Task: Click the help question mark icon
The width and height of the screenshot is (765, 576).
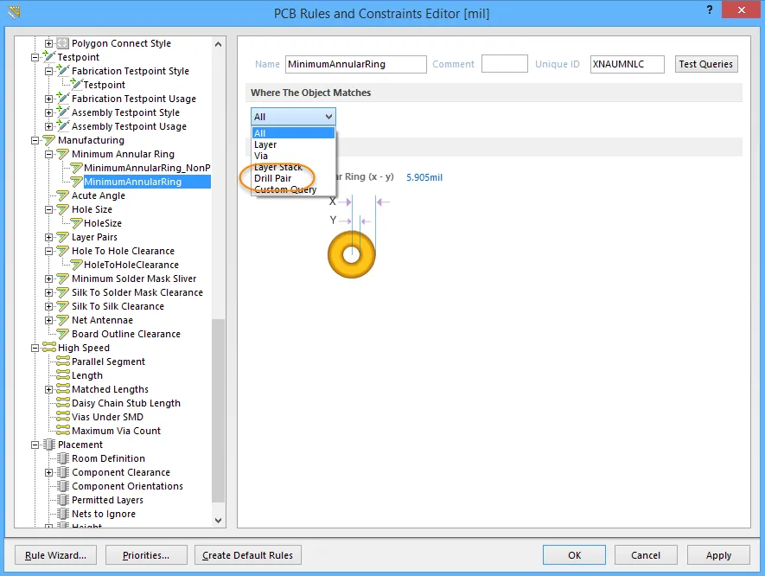Action: 710,10
